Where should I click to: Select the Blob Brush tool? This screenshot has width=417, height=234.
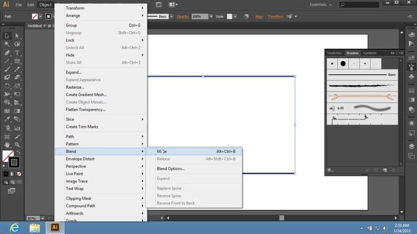tap(7, 77)
